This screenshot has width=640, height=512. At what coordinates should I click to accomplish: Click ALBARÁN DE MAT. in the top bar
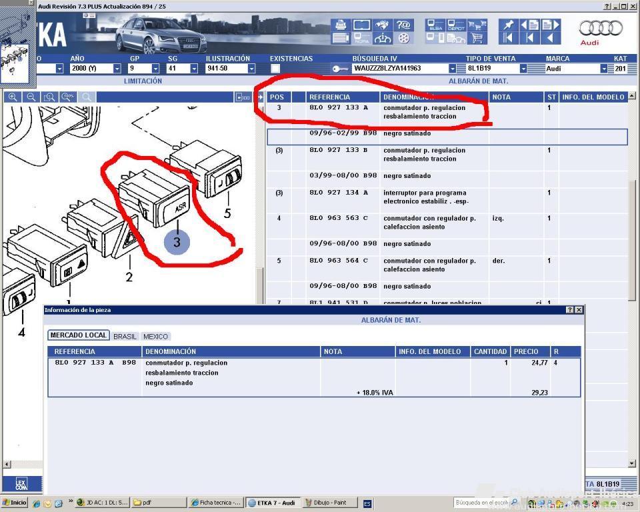click(479, 81)
